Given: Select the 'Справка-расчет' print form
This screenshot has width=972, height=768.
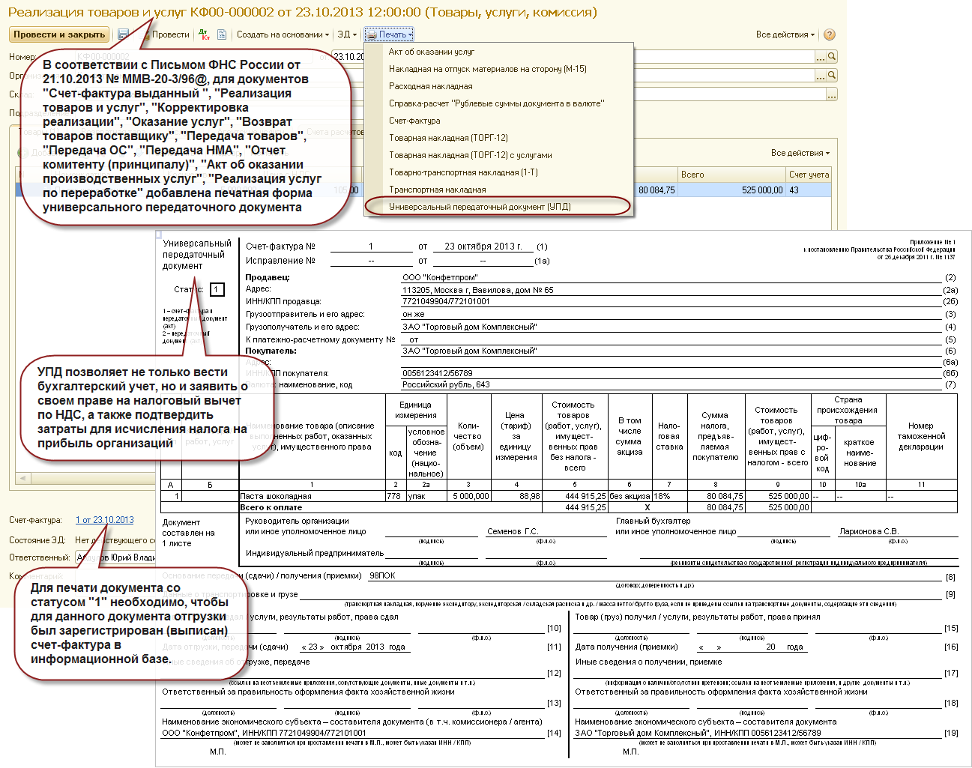Looking at the screenshot, I should tap(496, 103).
